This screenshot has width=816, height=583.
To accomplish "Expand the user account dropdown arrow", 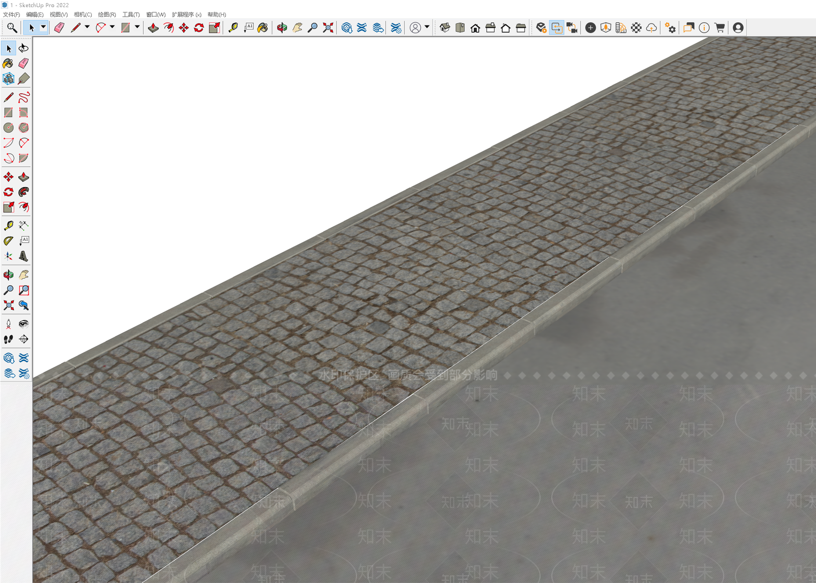I will (427, 27).
